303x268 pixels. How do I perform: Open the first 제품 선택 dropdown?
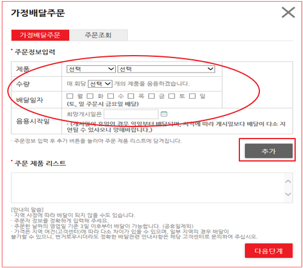(x=91, y=69)
